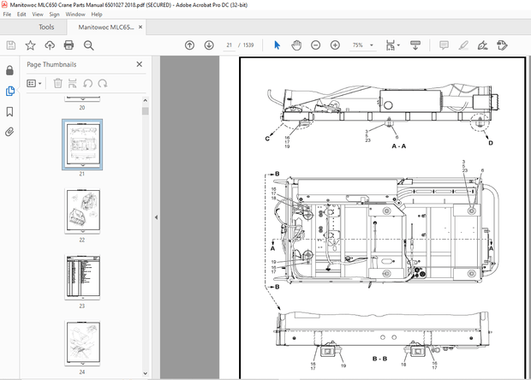Close the Manitowoc document tab

click(x=140, y=27)
